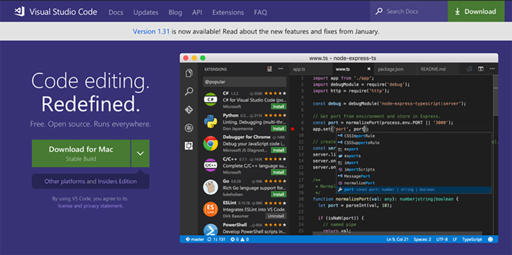512x255 pixels.
Task: Click the Debugger for Chrome logo
Action: [210, 144]
